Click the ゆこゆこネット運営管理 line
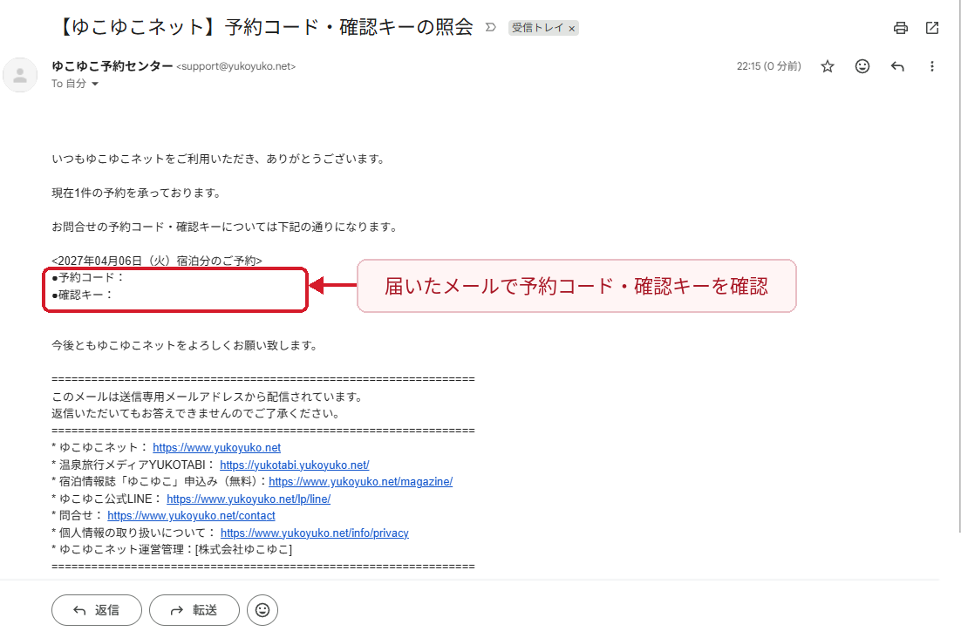The width and height of the screenshot is (961, 638). tap(172, 550)
